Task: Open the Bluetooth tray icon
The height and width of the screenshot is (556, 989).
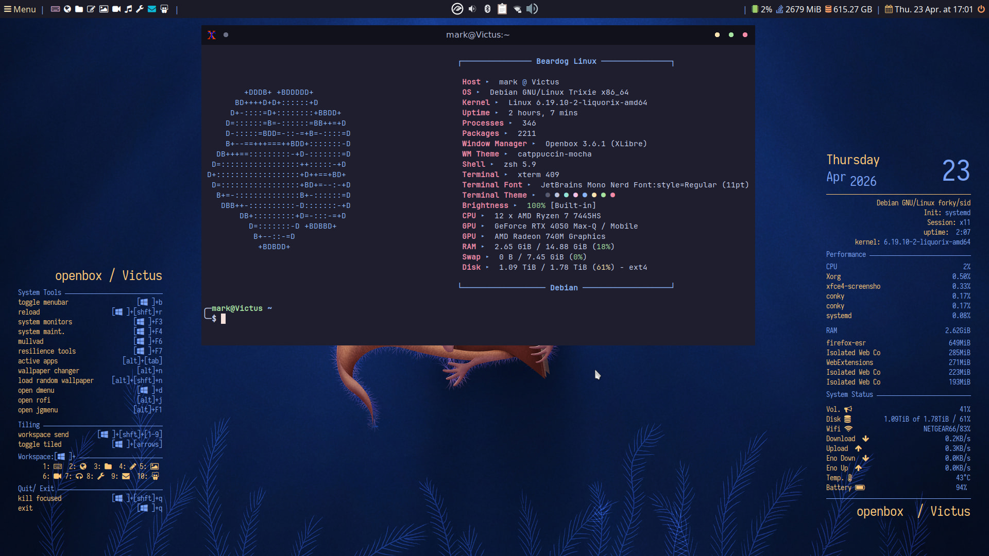Action: coord(487,9)
